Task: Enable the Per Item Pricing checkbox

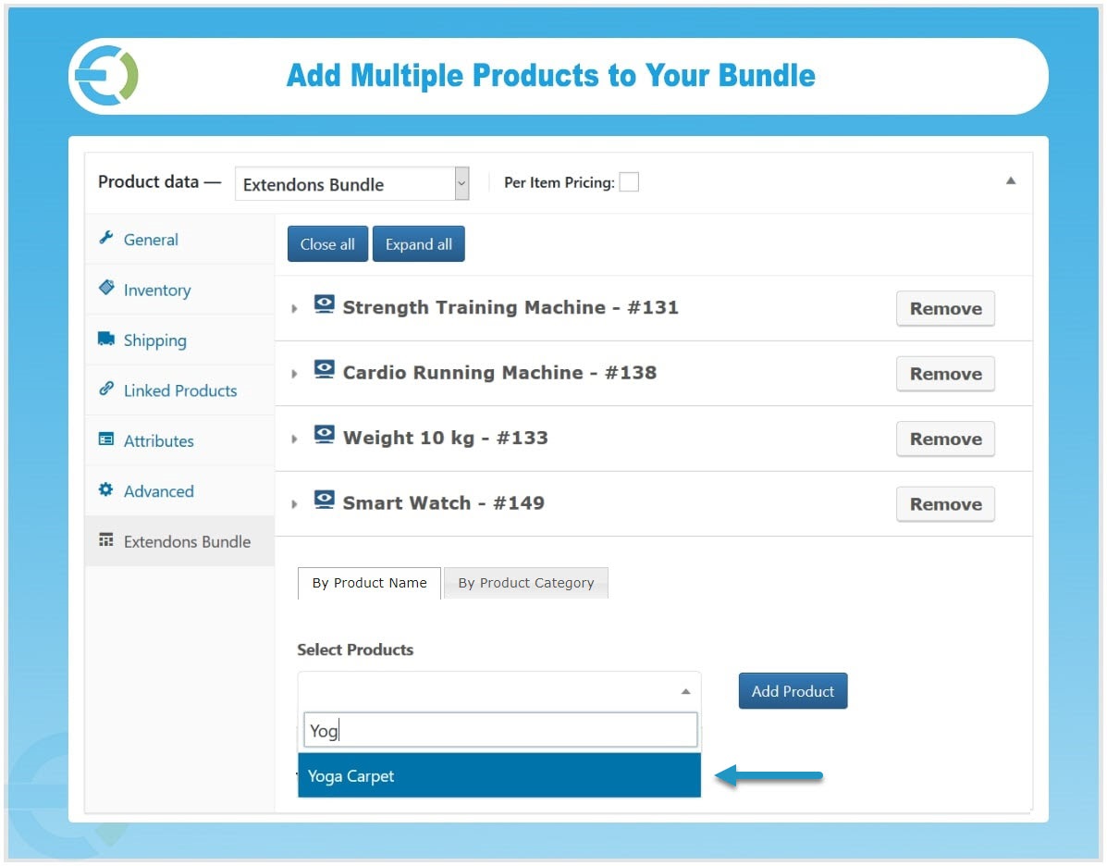Action: [x=629, y=181]
